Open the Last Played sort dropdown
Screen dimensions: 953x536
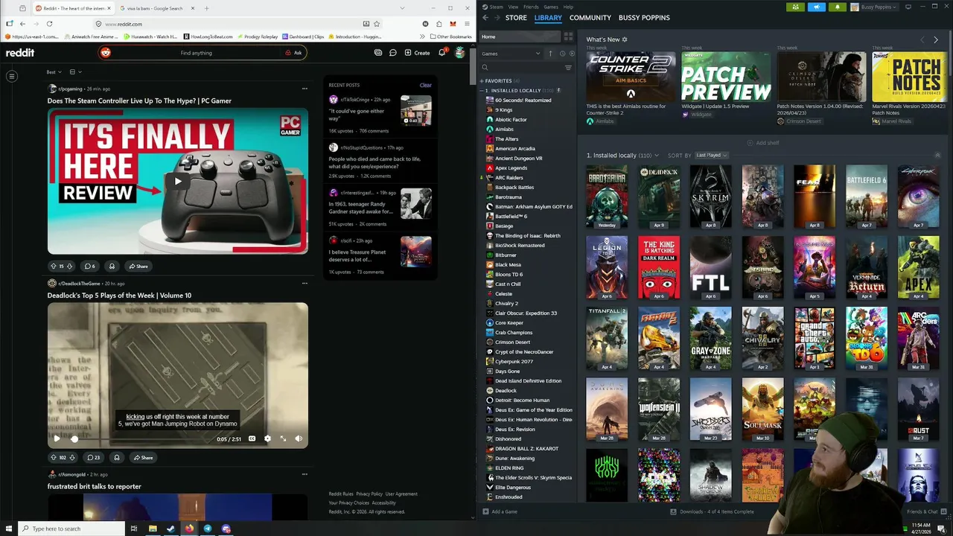click(x=712, y=155)
